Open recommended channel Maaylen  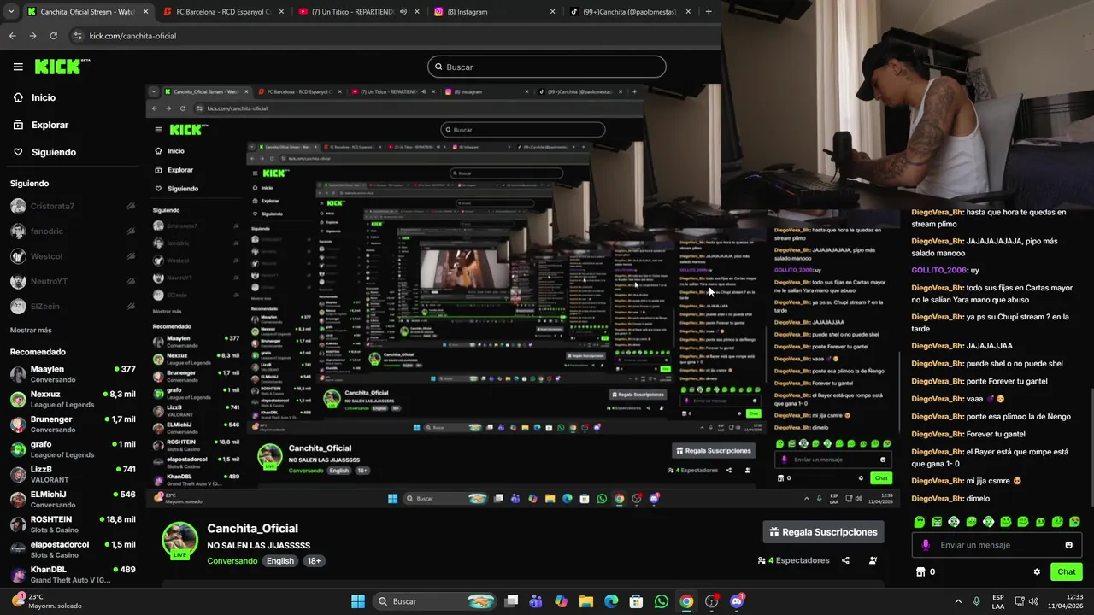click(x=73, y=374)
